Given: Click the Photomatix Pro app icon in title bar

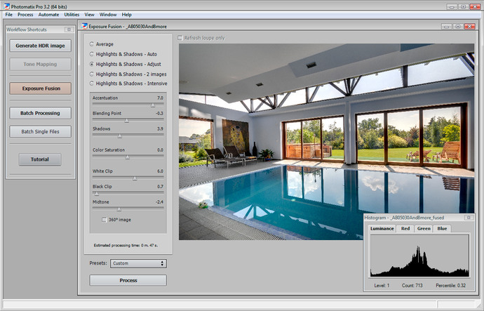Looking at the screenshot, I should (6, 6).
